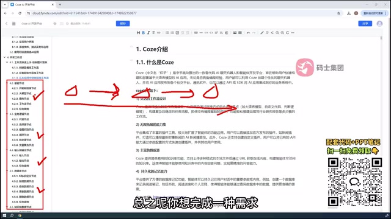Insert an ordered list

tap(172, 33)
